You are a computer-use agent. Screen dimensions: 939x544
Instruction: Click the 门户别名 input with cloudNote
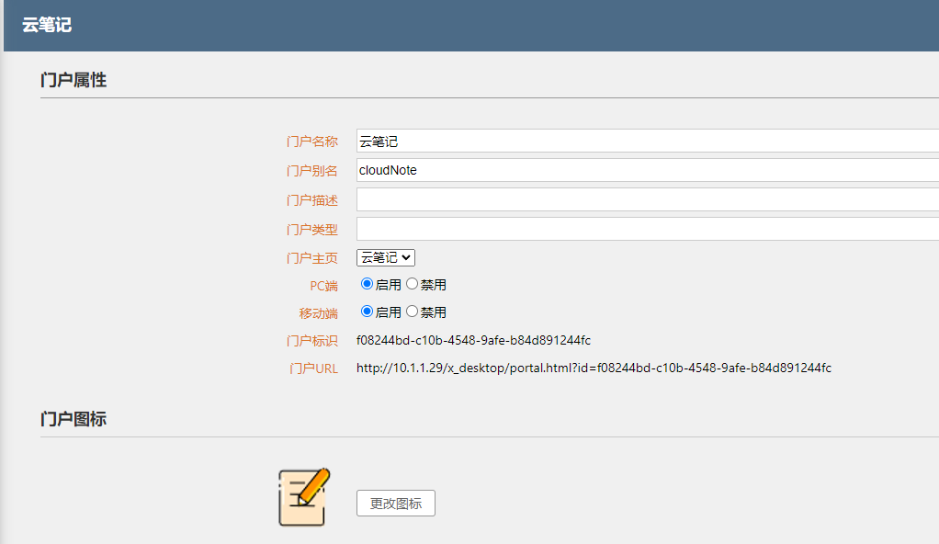pyautogui.click(x=648, y=170)
